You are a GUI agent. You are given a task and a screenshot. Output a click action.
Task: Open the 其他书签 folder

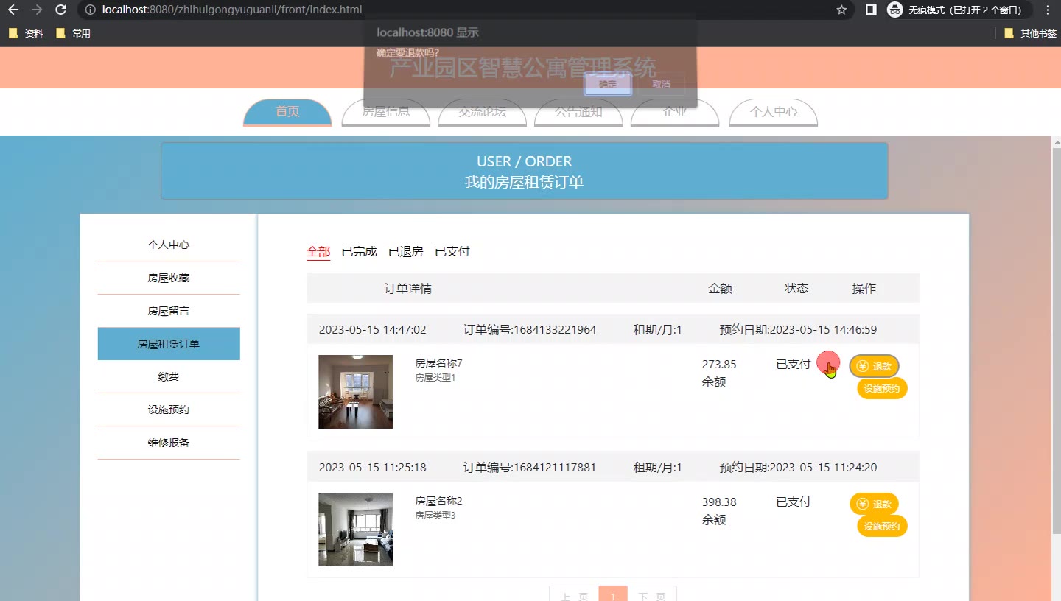pos(1030,33)
